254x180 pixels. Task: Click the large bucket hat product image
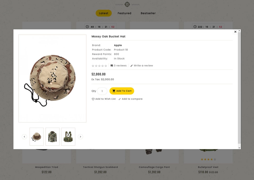point(52,78)
